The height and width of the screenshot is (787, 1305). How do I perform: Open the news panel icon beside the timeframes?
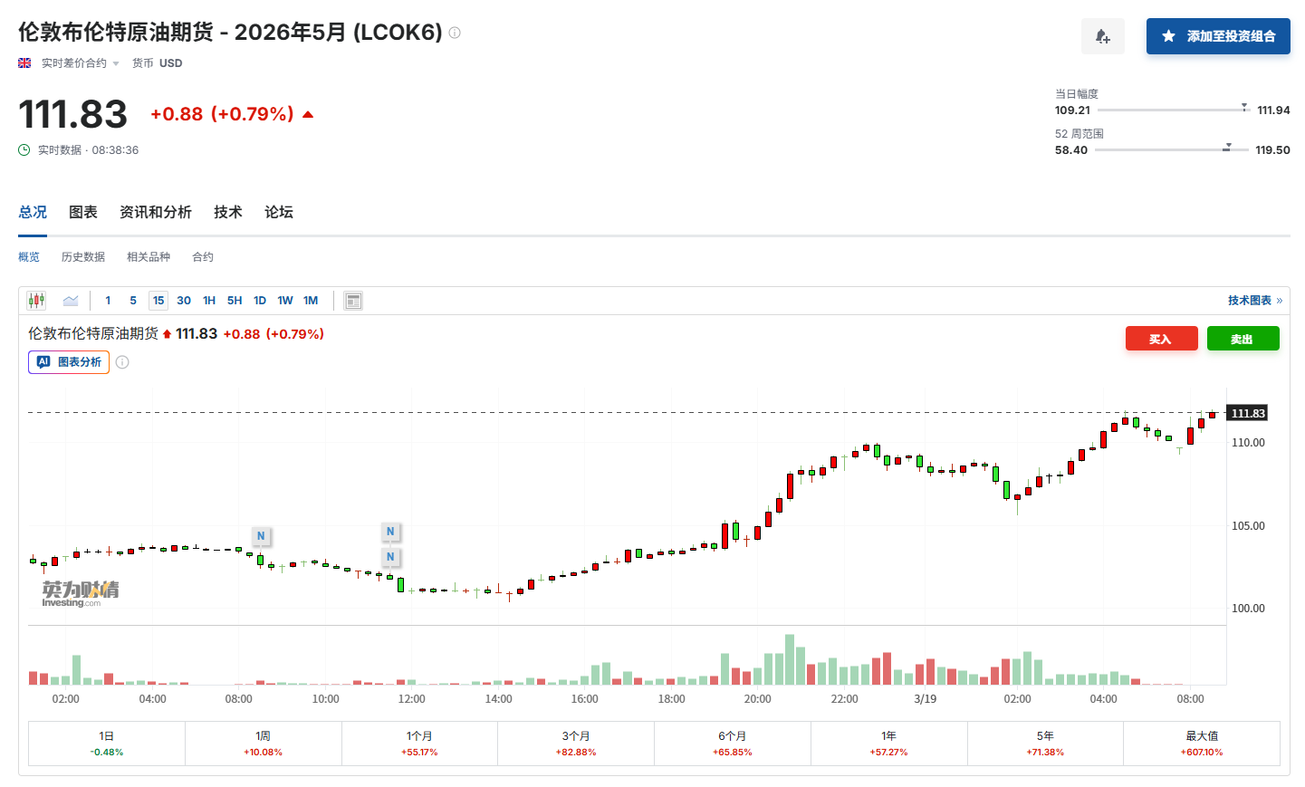tap(352, 300)
